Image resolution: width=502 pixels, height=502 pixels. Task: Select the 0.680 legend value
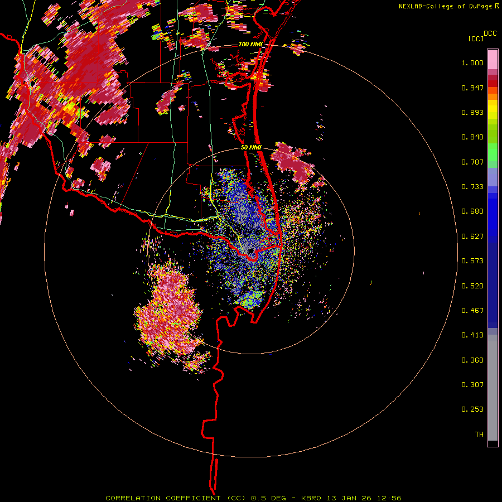click(472, 211)
